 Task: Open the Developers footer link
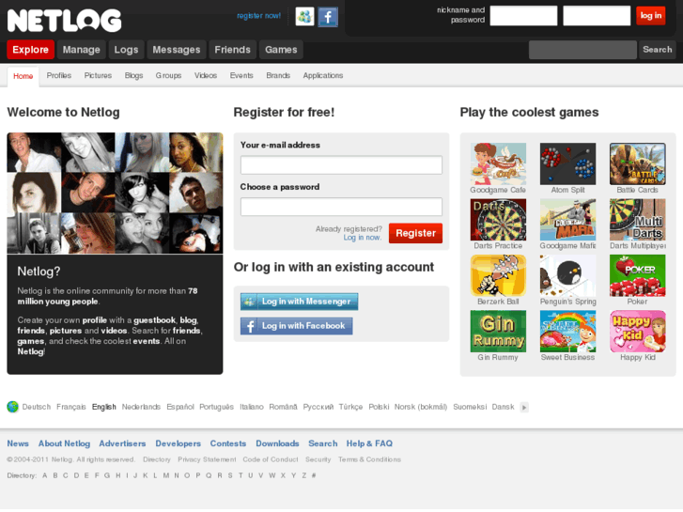tap(179, 443)
